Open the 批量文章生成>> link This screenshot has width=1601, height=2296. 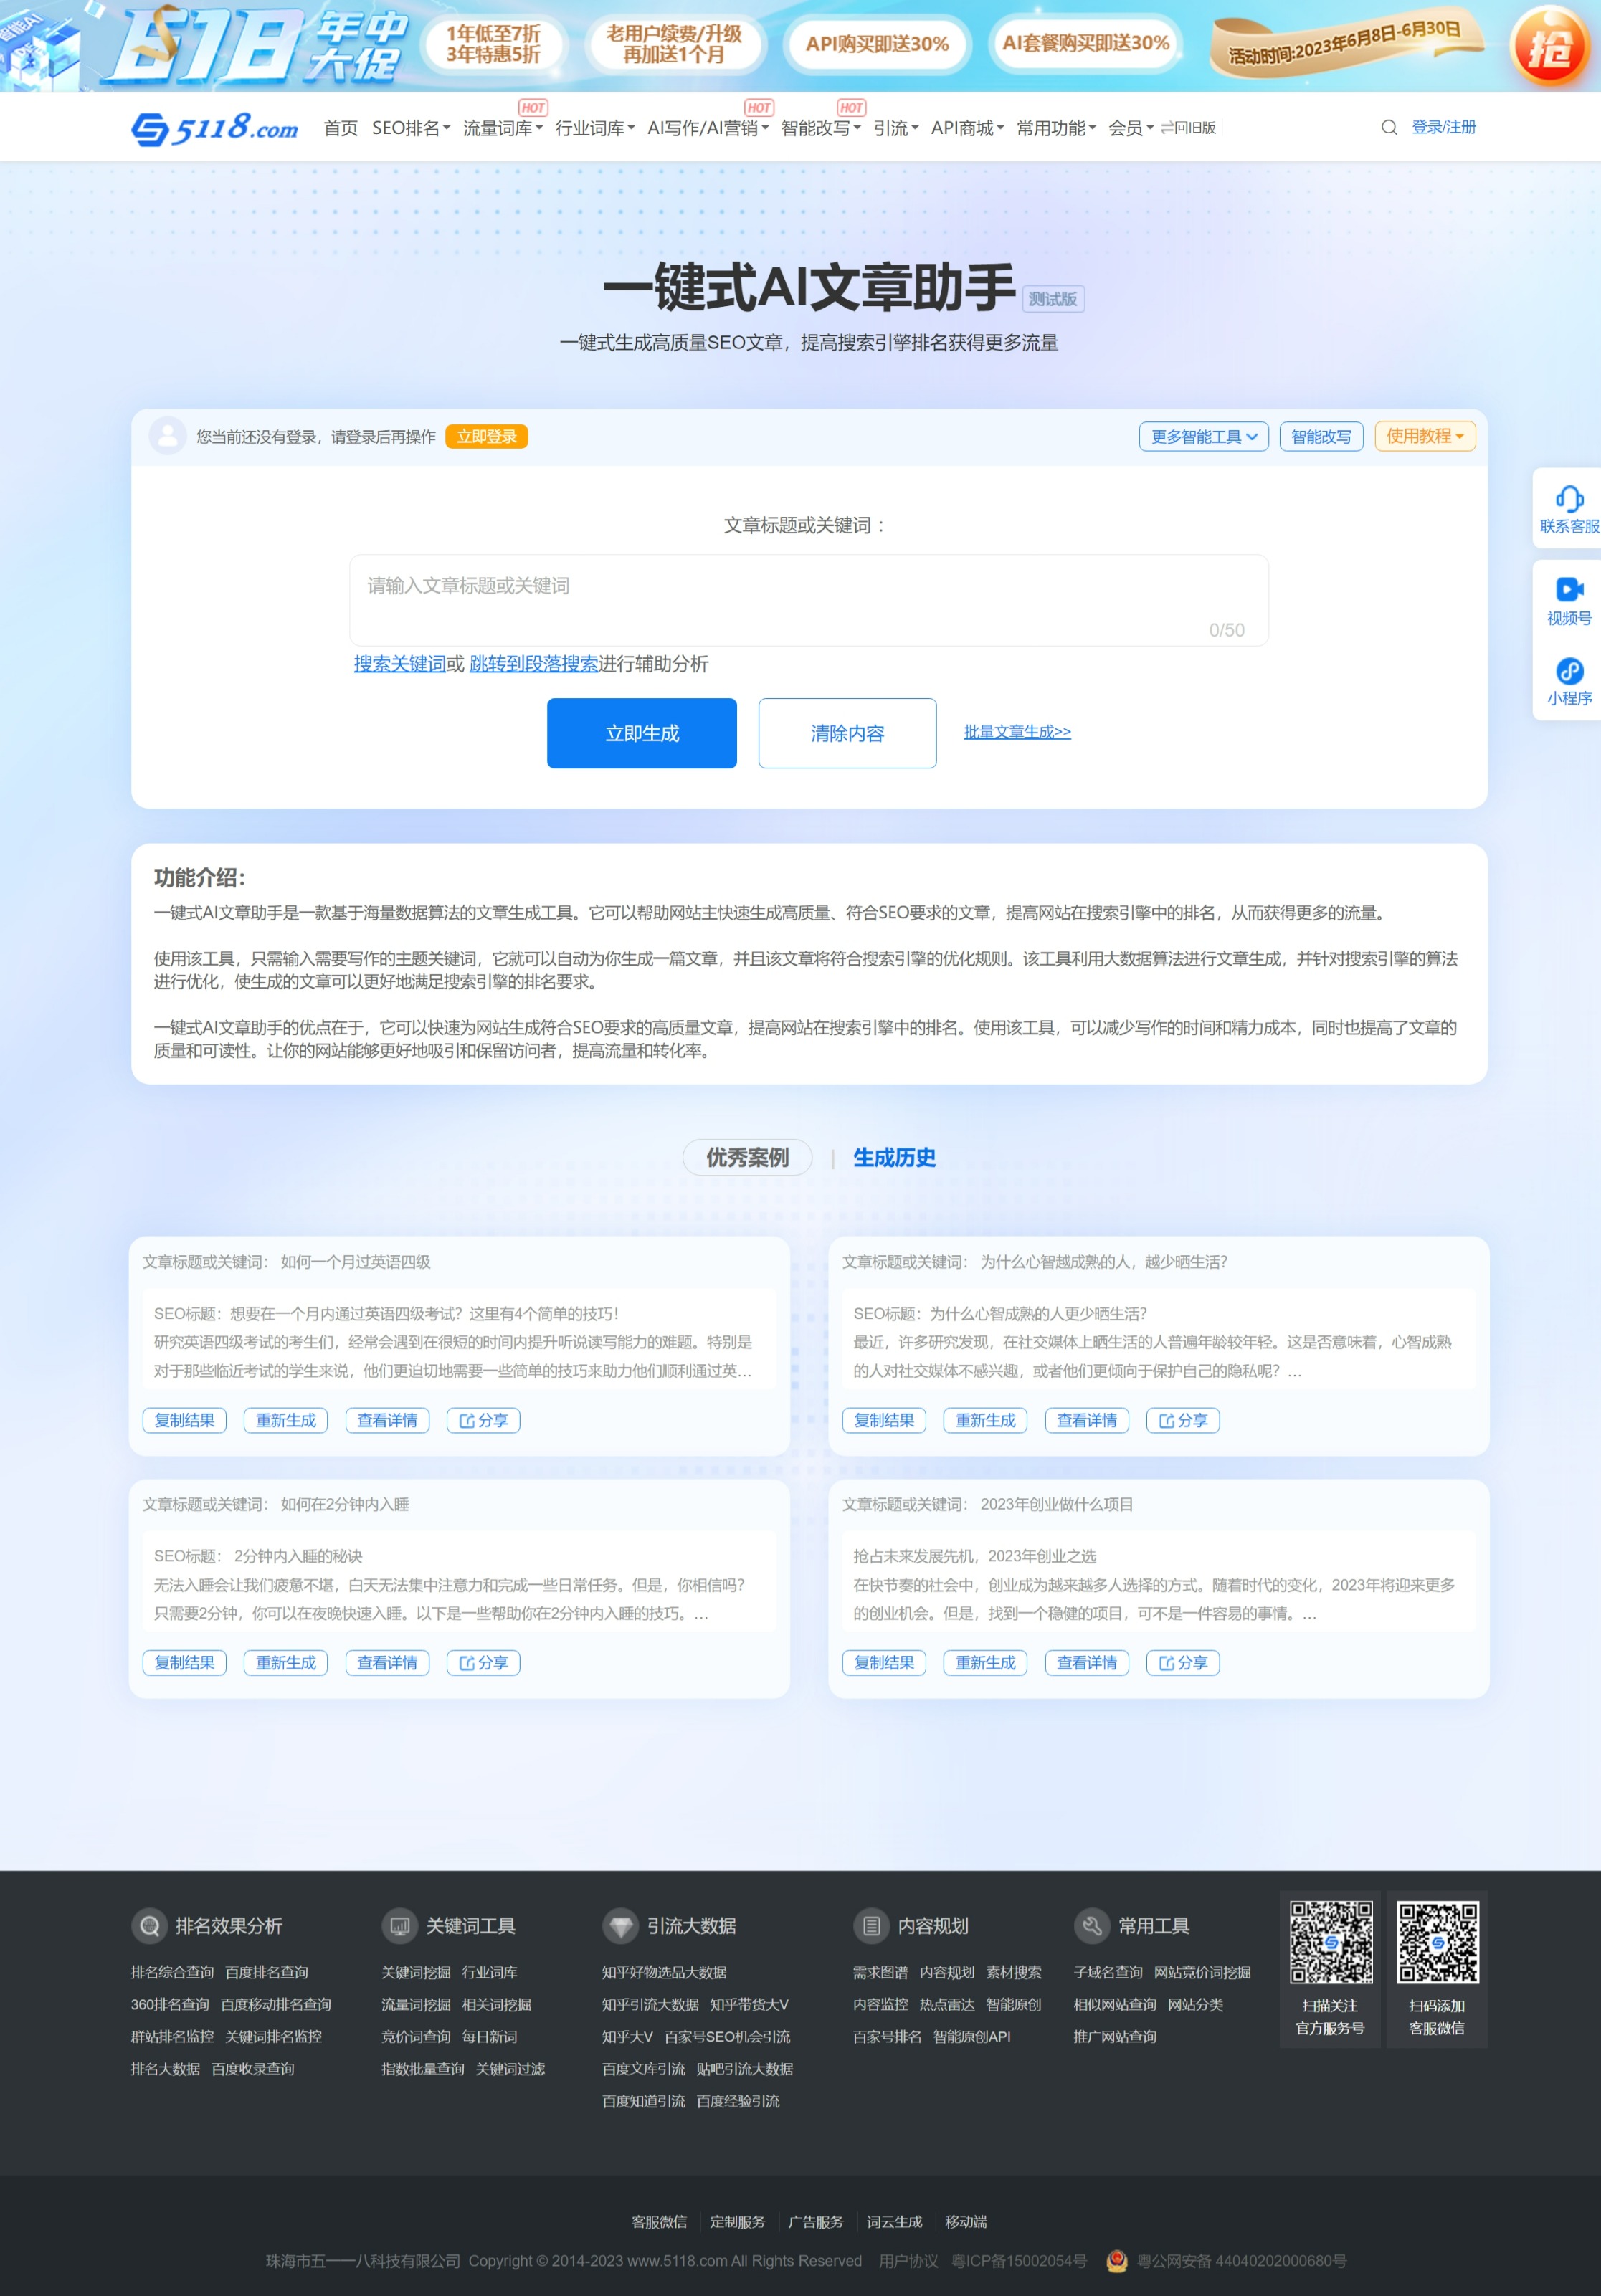pyautogui.click(x=1016, y=732)
